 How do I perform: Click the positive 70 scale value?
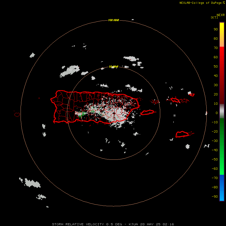216,48
